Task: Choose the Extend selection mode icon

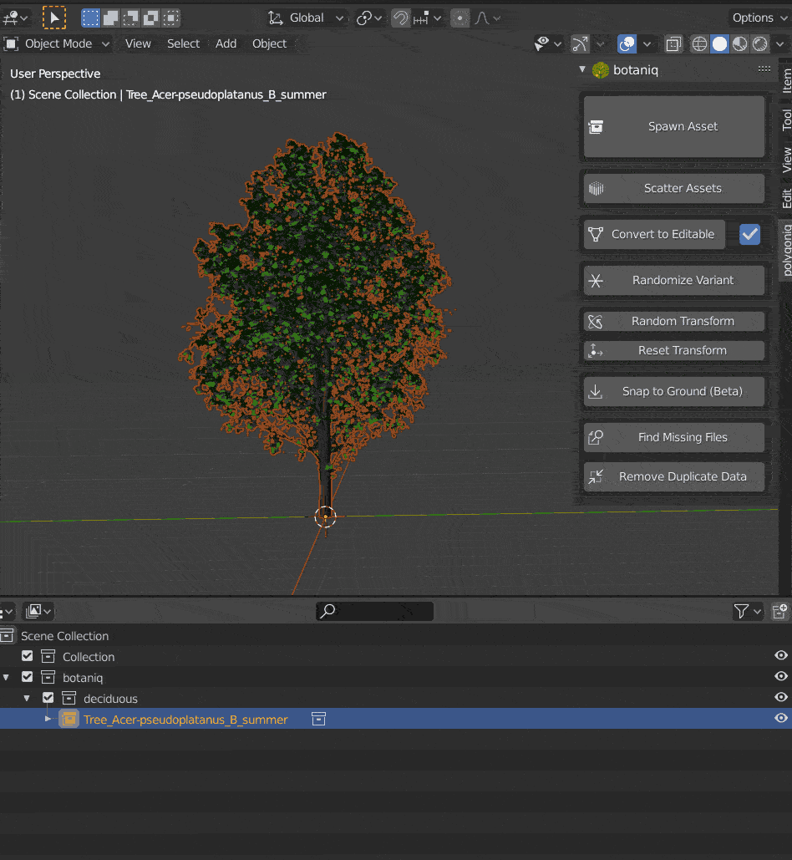Action: (x=111, y=18)
